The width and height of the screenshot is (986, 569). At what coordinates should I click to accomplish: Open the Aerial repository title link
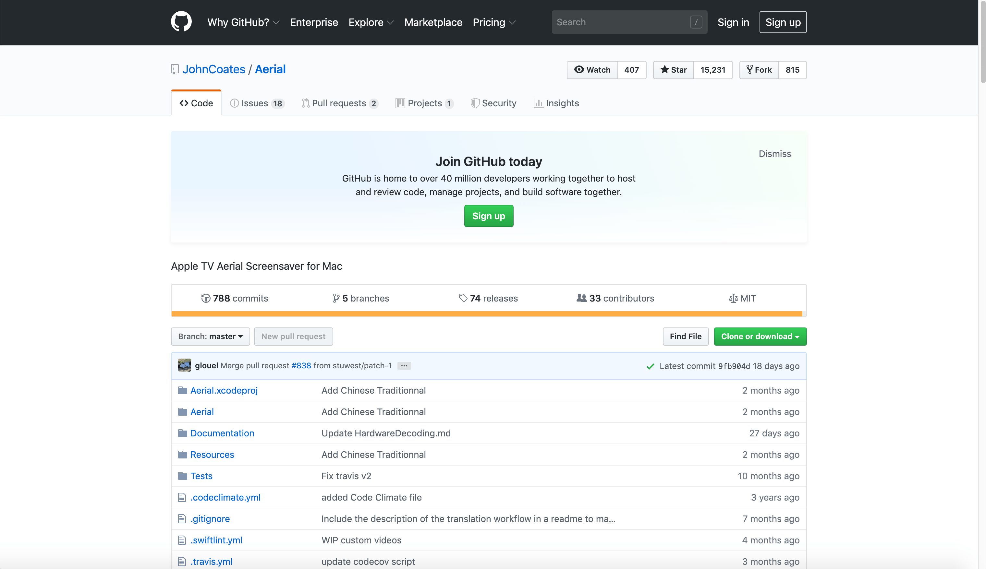(270, 69)
